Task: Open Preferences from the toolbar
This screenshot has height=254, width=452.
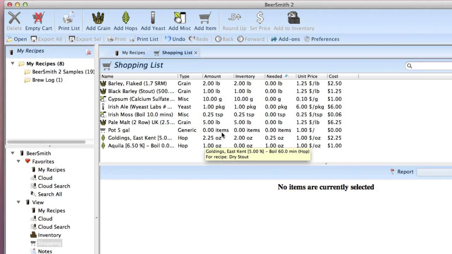Action: pyautogui.click(x=322, y=39)
